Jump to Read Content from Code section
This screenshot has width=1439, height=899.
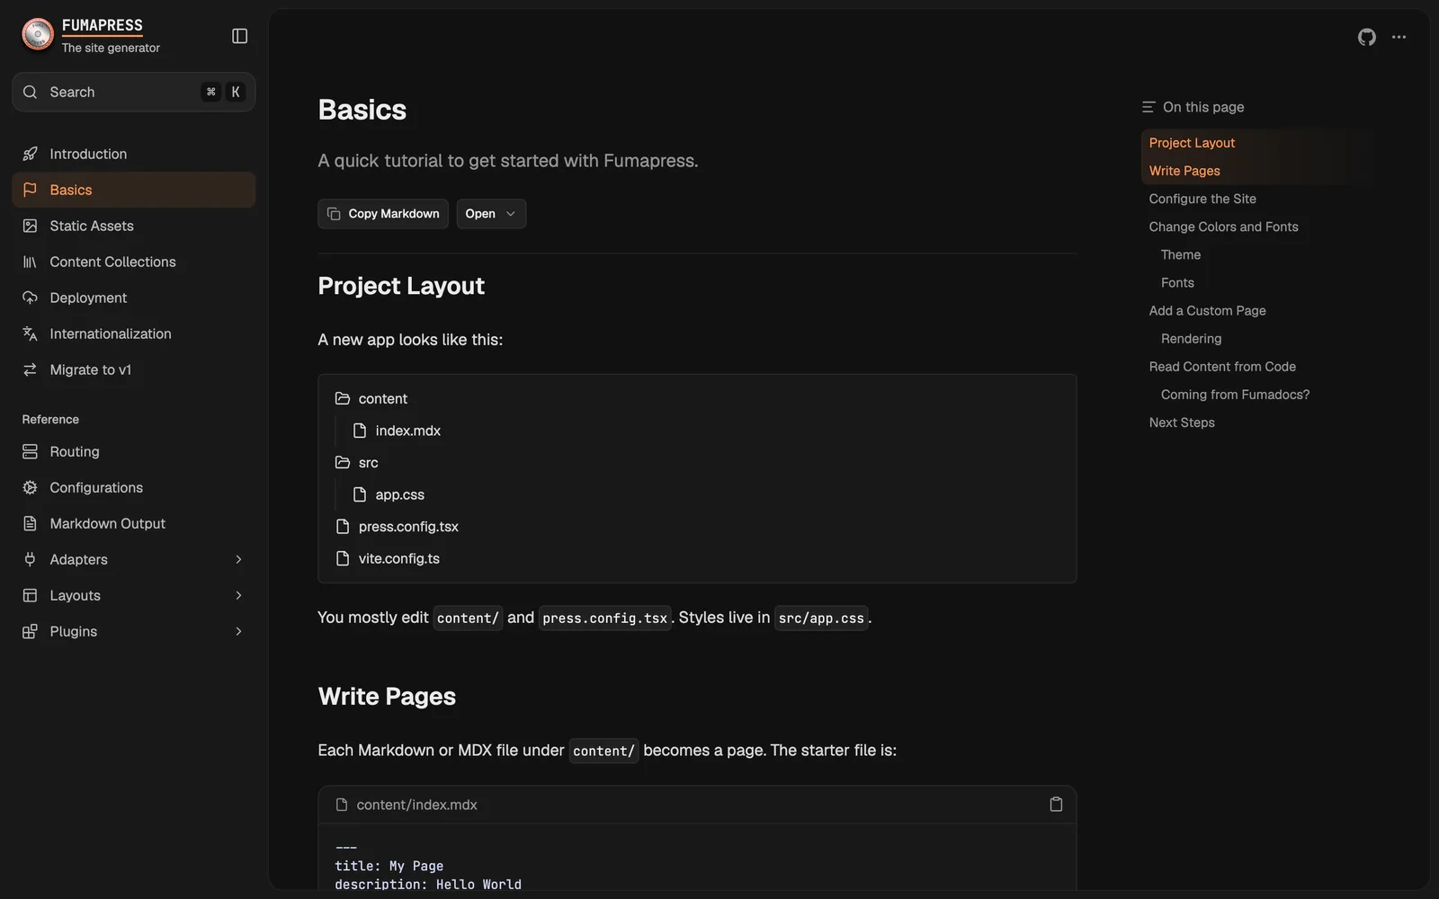coord(1222,366)
